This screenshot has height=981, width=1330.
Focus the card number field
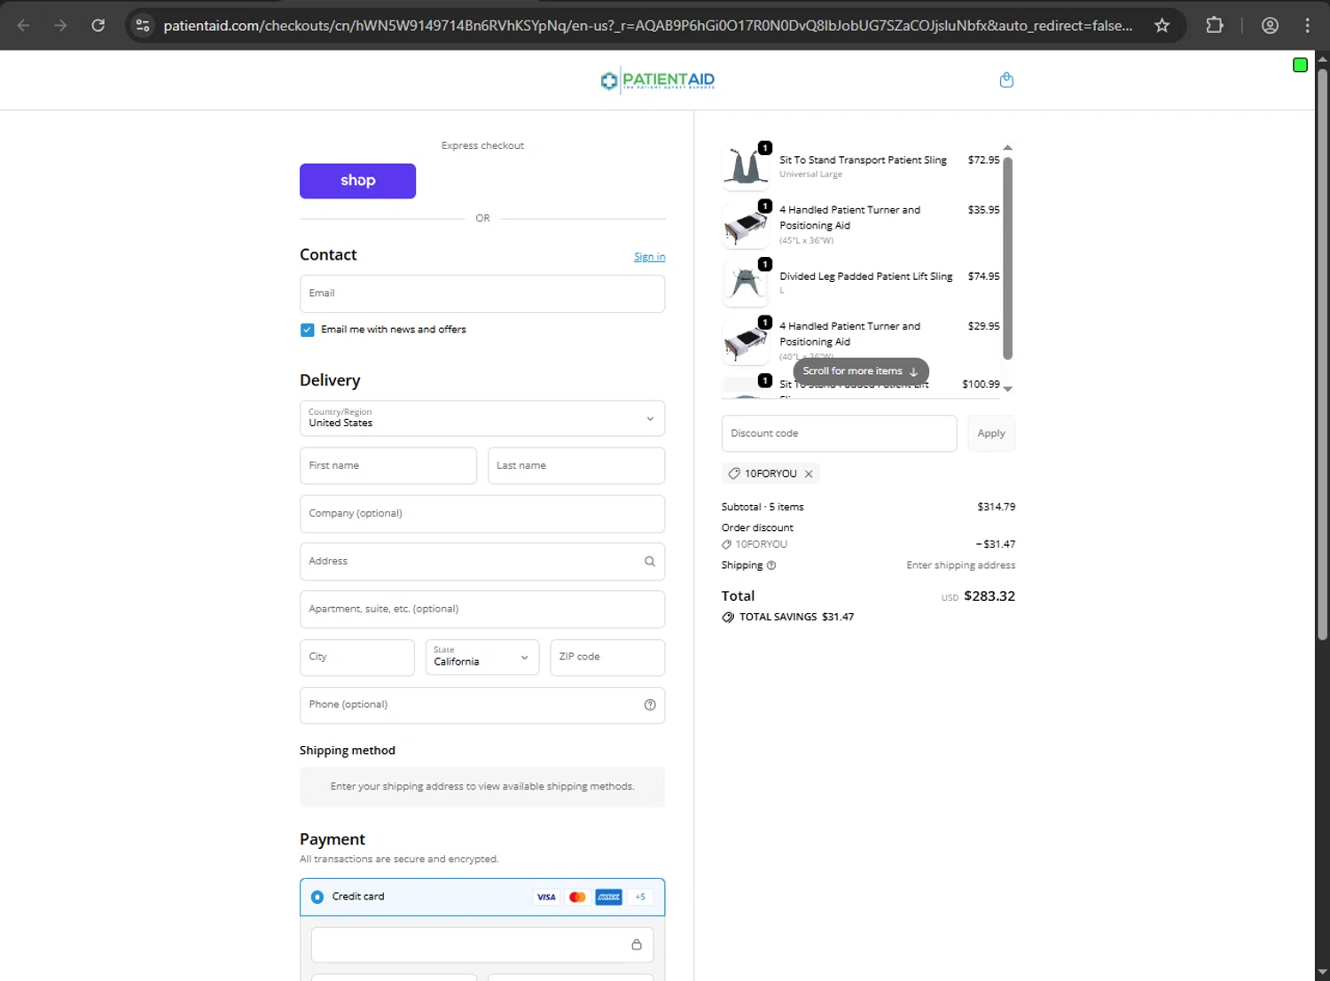click(x=482, y=945)
